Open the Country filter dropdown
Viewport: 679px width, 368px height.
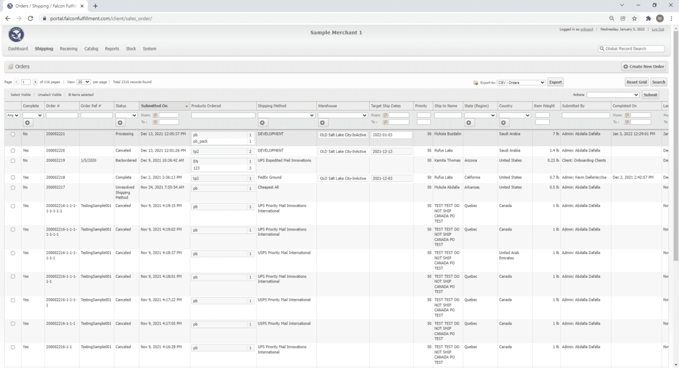[515, 115]
